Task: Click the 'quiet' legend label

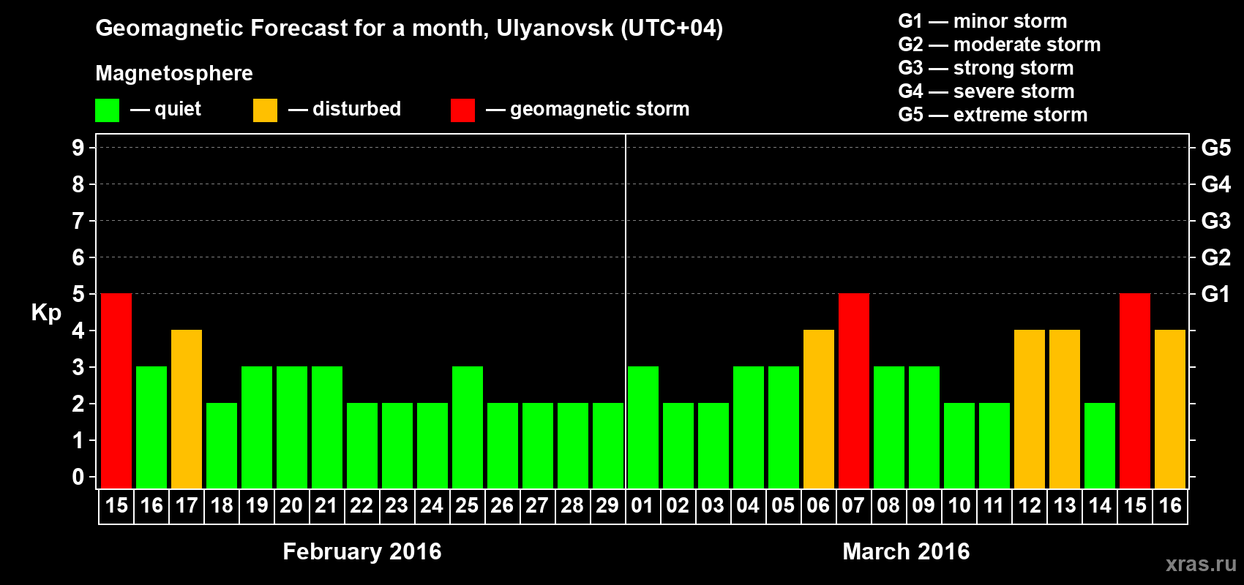Action: [178, 109]
